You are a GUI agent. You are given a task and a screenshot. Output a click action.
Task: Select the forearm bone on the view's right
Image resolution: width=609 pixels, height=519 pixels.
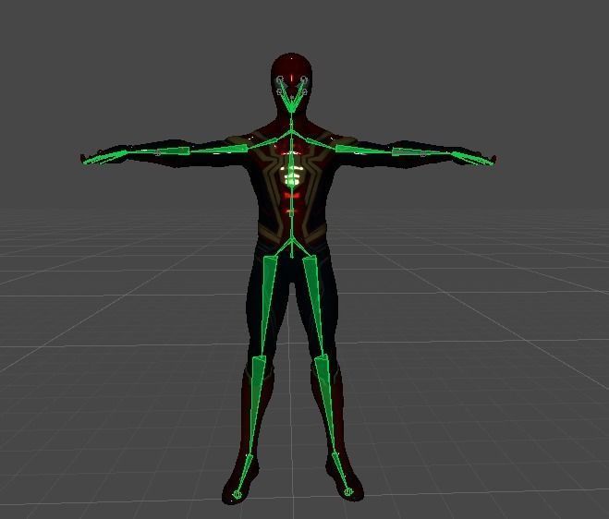(x=422, y=151)
